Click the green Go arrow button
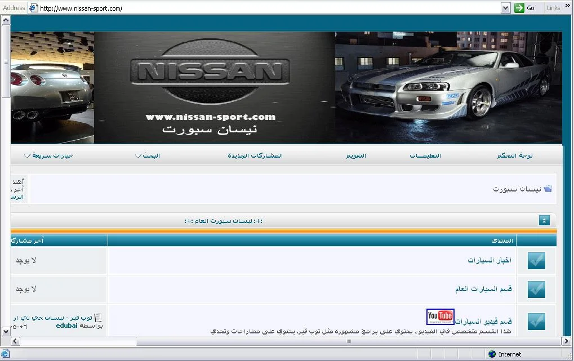574x361 pixels. [x=519, y=8]
